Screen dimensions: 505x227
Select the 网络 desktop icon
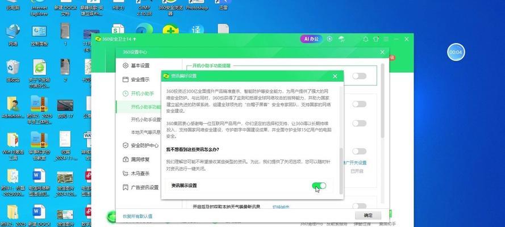pyautogui.click(x=13, y=32)
